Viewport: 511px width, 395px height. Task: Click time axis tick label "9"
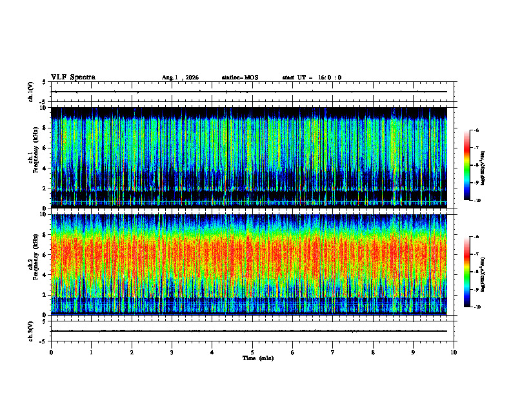(x=413, y=352)
